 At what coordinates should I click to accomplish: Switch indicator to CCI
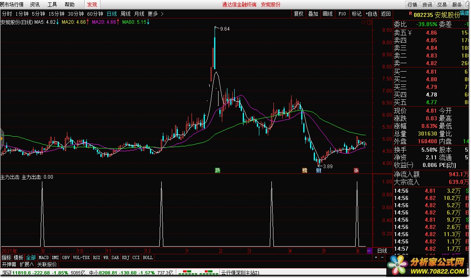[136, 257]
